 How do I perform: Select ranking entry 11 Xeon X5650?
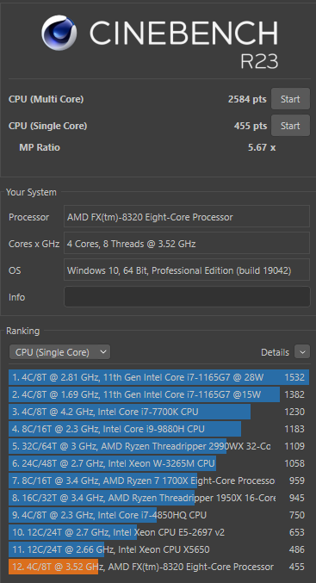[158, 549]
